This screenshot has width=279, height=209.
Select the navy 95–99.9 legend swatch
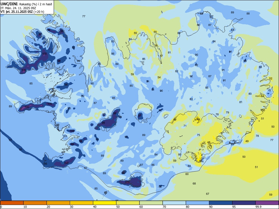(x=244, y=203)
